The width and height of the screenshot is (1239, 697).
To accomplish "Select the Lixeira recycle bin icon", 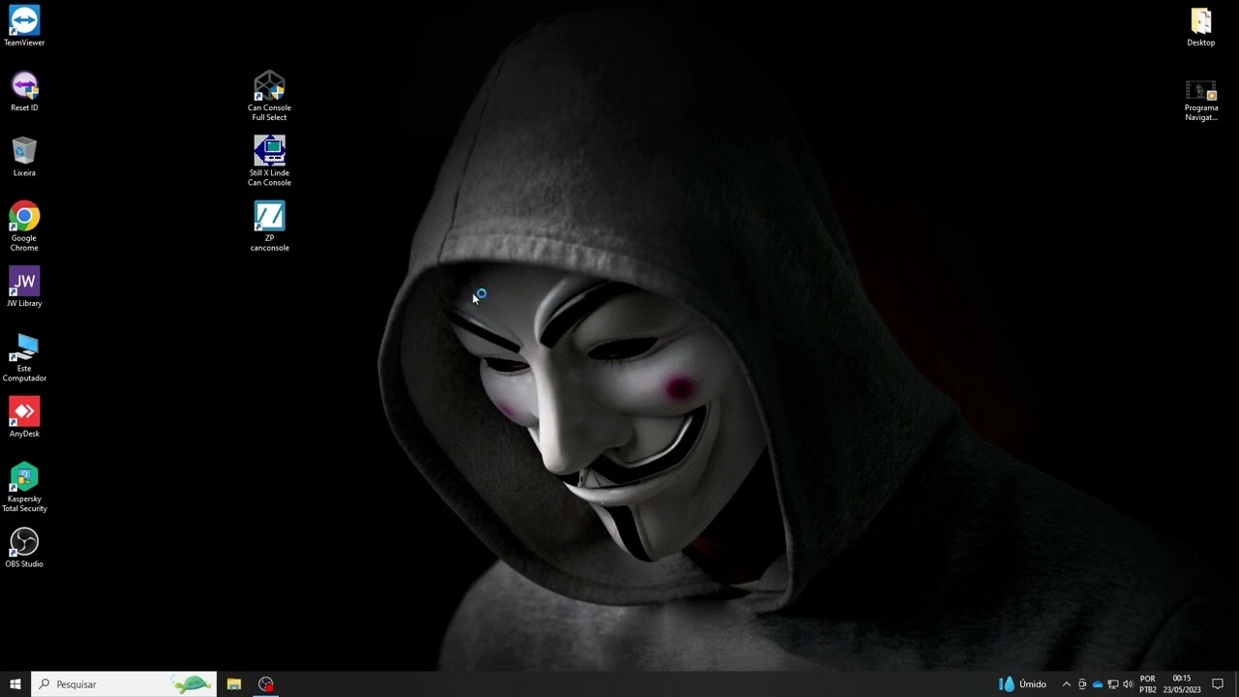I will pyautogui.click(x=24, y=157).
